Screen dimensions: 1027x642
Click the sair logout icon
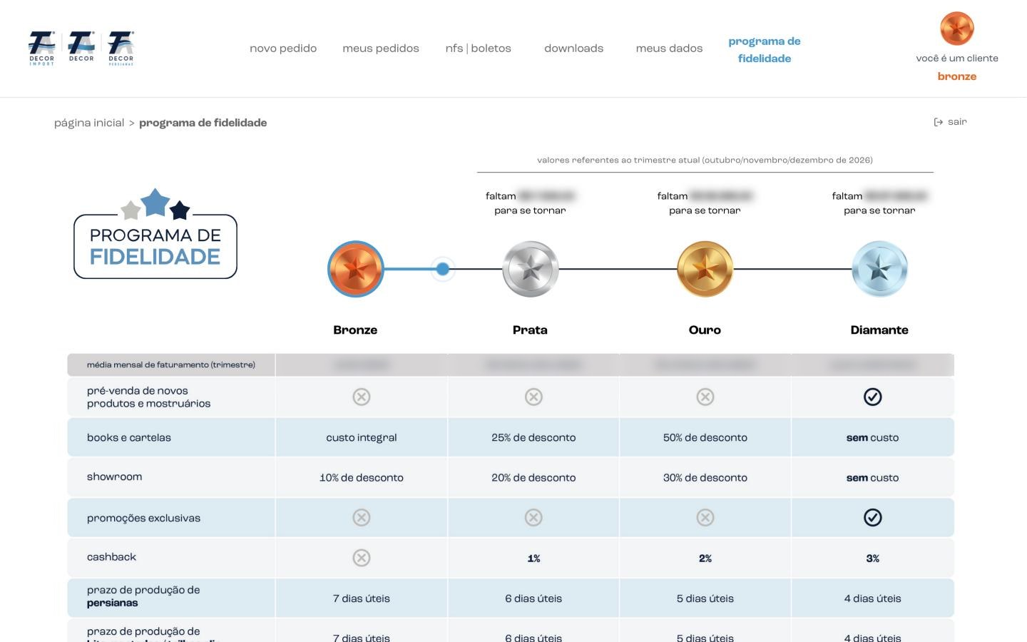938,122
